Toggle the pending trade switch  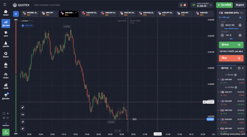(241, 17)
